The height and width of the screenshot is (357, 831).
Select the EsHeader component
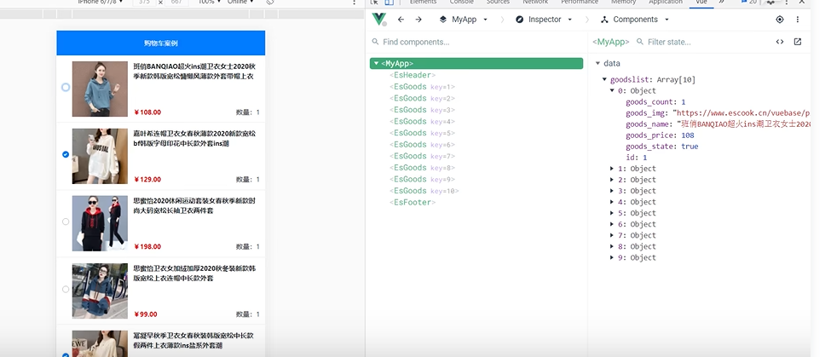click(x=413, y=75)
